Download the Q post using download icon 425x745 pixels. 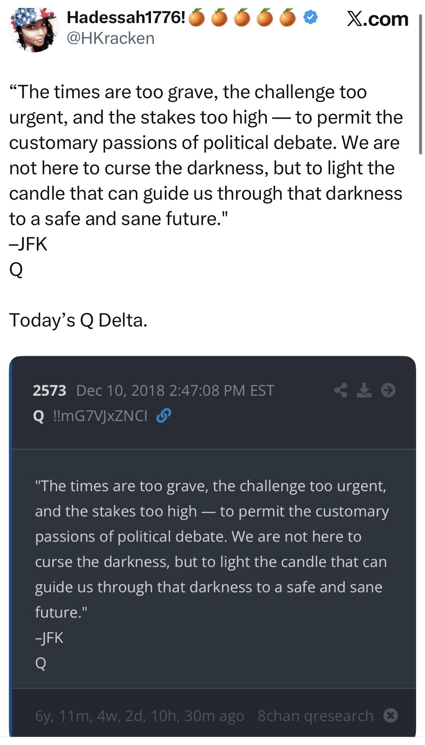[x=364, y=390]
